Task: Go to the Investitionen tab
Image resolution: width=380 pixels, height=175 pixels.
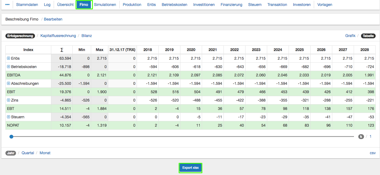Action: (x=204, y=5)
